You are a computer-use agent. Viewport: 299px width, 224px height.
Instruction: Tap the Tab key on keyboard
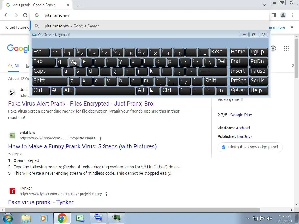(44, 62)
